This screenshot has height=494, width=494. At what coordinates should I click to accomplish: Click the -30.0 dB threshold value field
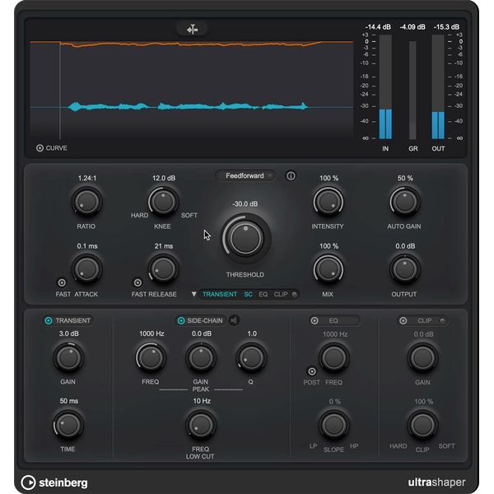pyautogui.click(x=245, y=204)
